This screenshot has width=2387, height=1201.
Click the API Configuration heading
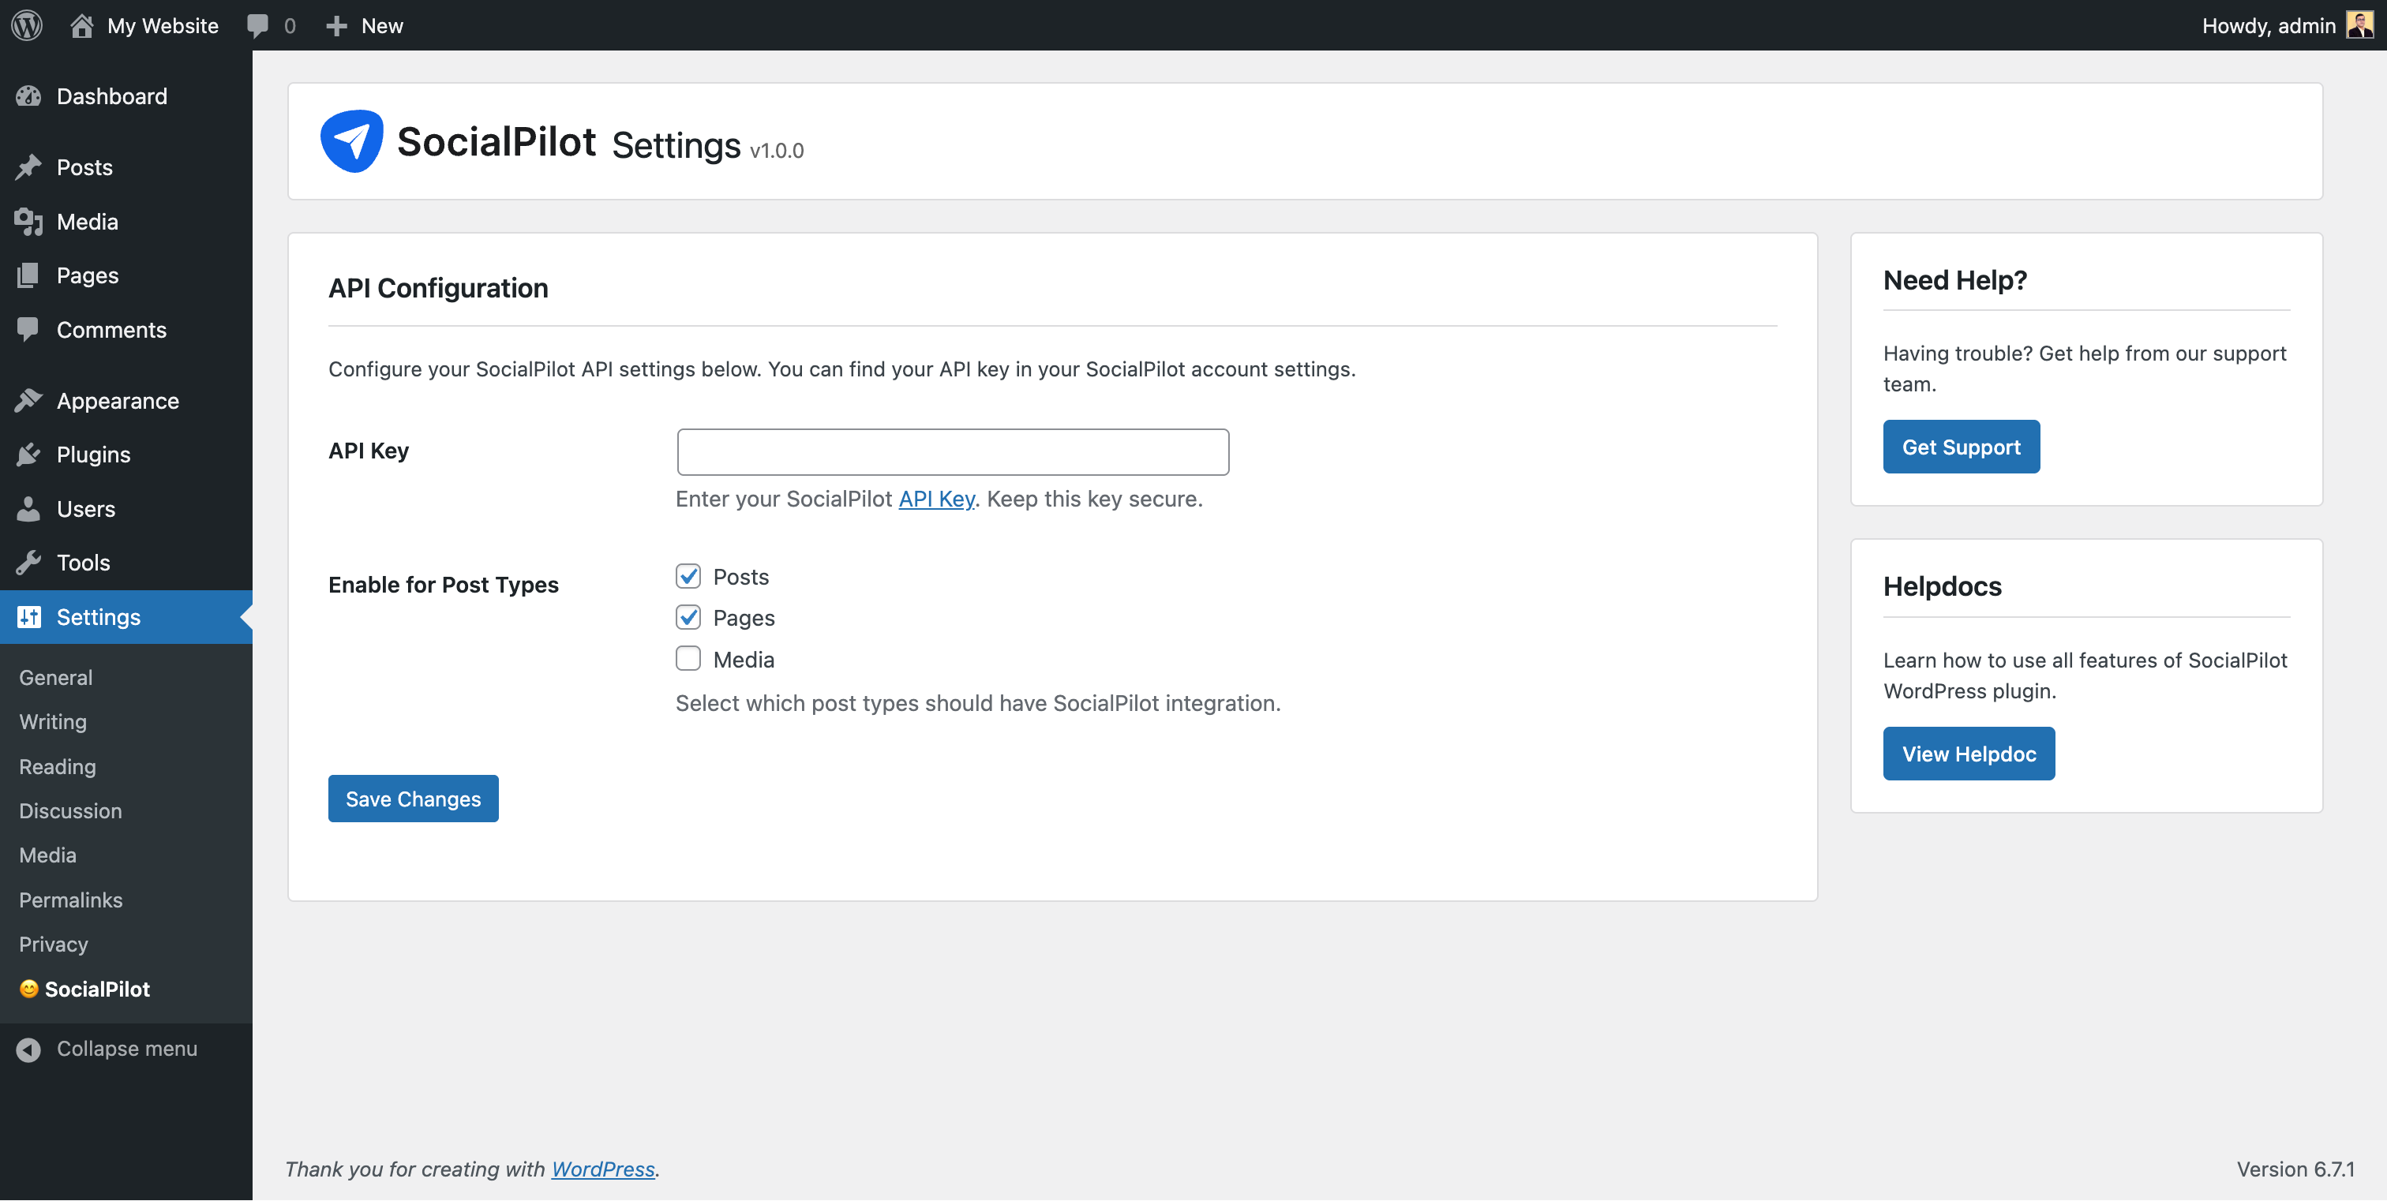[438, 288]
